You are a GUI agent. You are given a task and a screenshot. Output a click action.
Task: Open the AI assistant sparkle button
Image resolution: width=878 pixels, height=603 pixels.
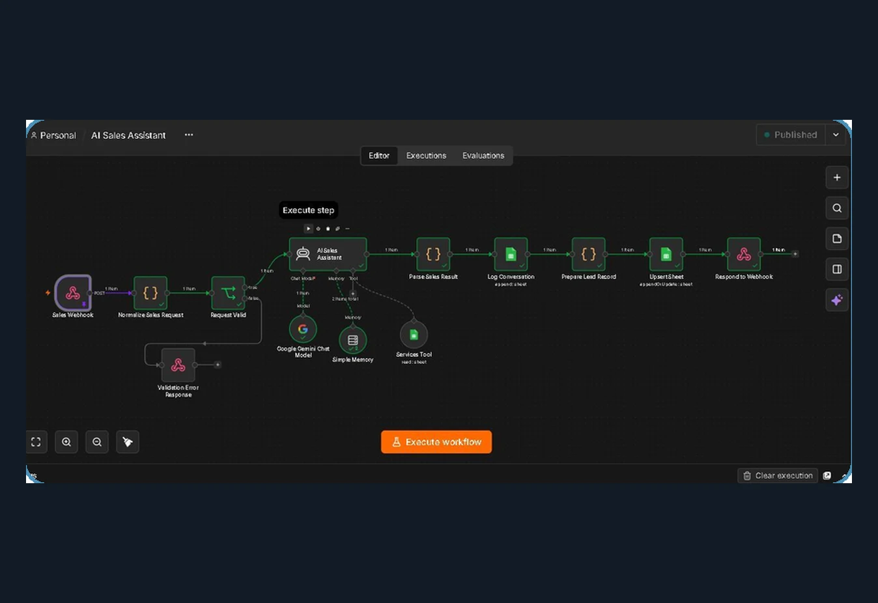click(x=837, y=300)
